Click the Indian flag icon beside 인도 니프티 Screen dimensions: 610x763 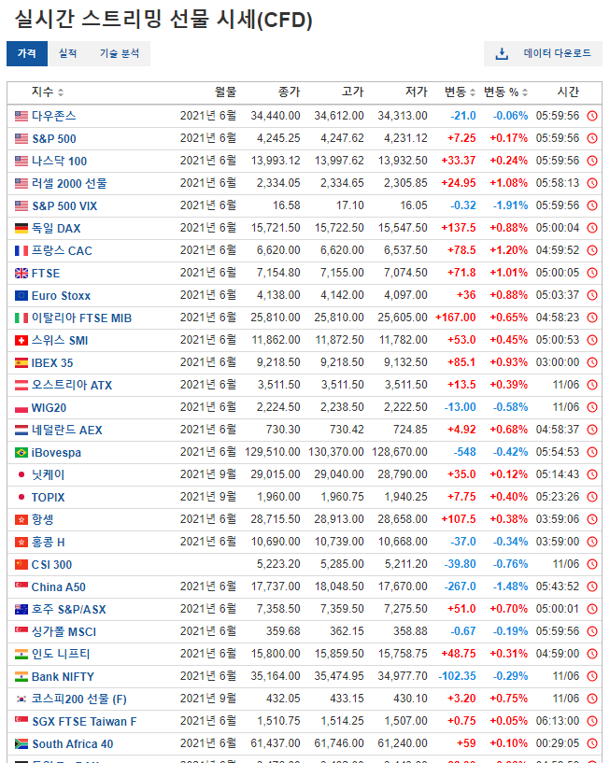click(x=21, y=654)
